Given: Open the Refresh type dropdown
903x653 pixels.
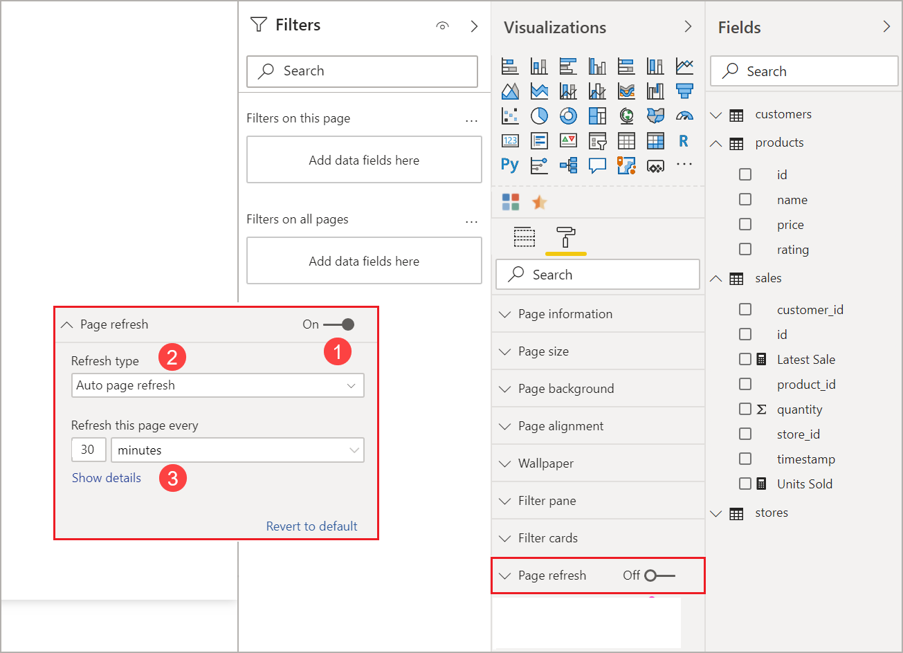Looking at the screenshot, I should pos(217,385).
